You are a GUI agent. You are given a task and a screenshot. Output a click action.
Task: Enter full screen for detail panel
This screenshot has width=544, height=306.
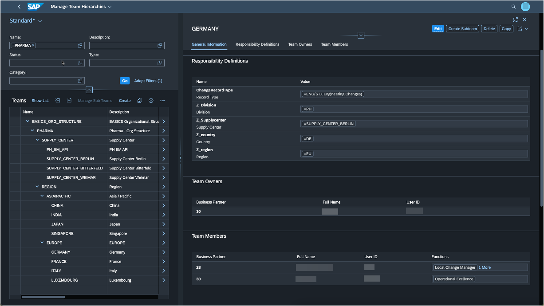pyautogui.click(x=515, y=20)
